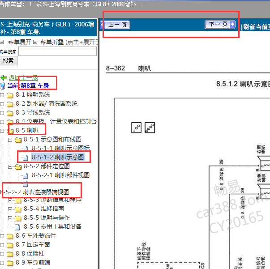Image resolution: width=270 pixels, height=269 pixels.
Task: Expand the 8-5-3 诊断信息和程序 node
Action: point(10,200)
